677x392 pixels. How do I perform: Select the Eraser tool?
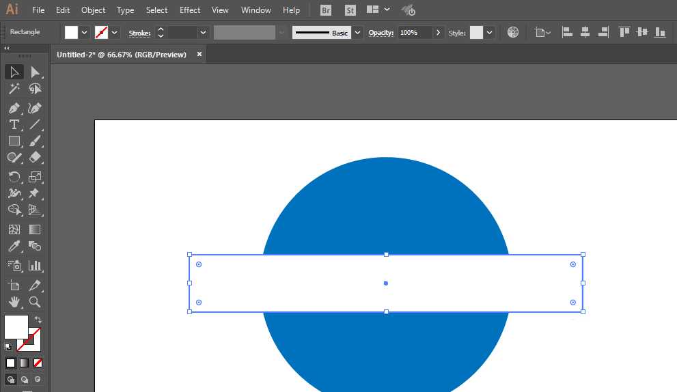tap(35, 157)
